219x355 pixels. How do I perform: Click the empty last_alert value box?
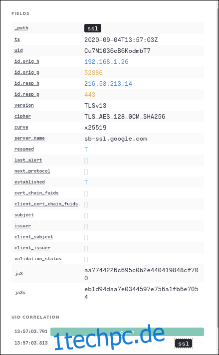click(86, 161)
